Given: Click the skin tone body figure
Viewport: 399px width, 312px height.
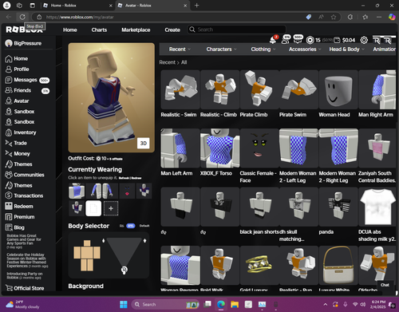Looking at the screenshot, I should coord(87,255).
